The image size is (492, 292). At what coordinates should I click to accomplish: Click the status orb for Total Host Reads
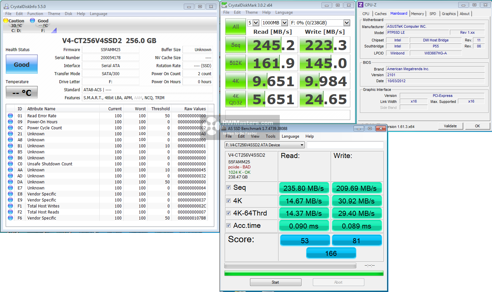[x=10, y=212]
